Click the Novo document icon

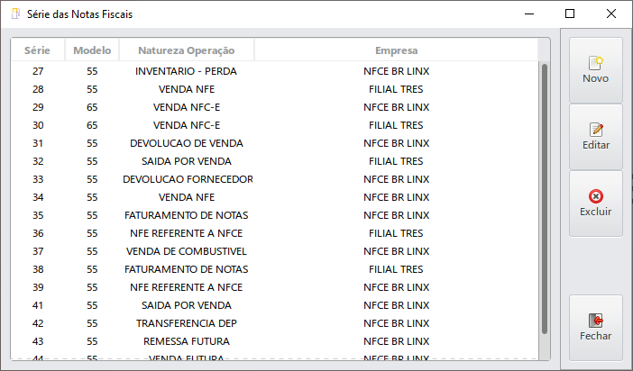[595, 62]
